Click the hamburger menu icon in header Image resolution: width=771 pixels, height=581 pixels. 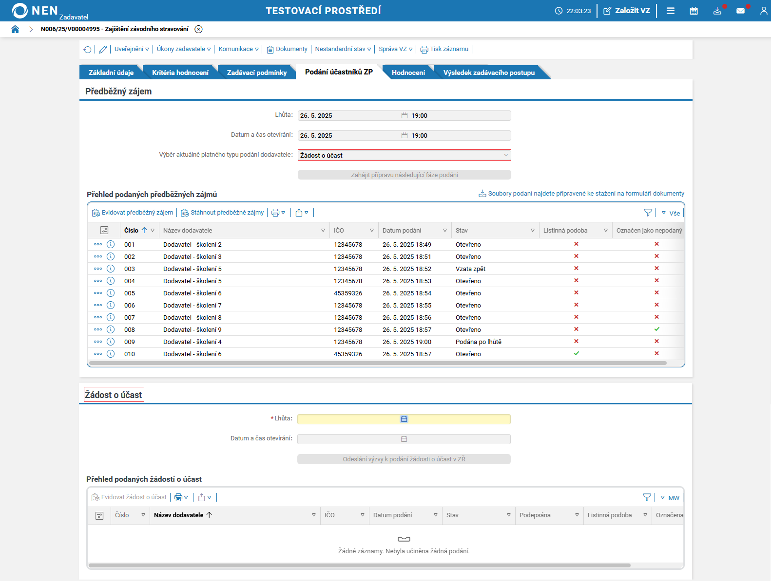click(671, 11)
